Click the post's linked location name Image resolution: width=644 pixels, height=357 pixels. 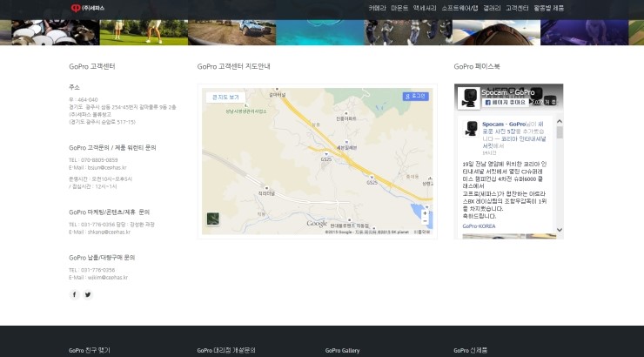click(514, 142)
